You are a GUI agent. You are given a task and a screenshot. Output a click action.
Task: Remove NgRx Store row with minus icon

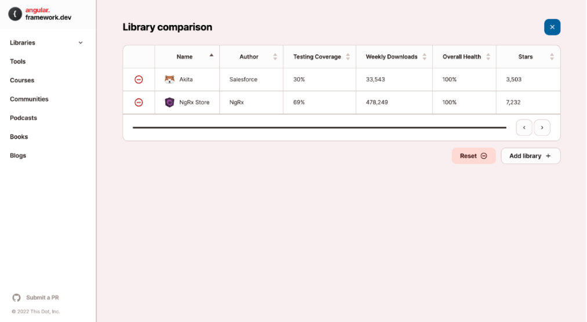coord(139,102)
